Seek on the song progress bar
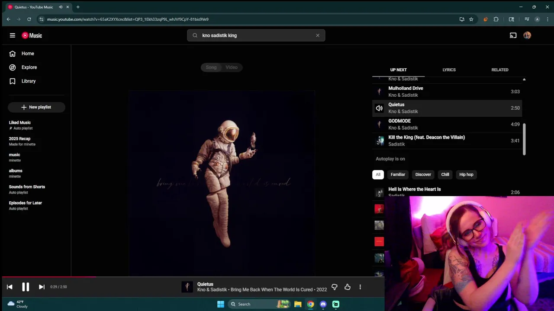 [192, 277]
